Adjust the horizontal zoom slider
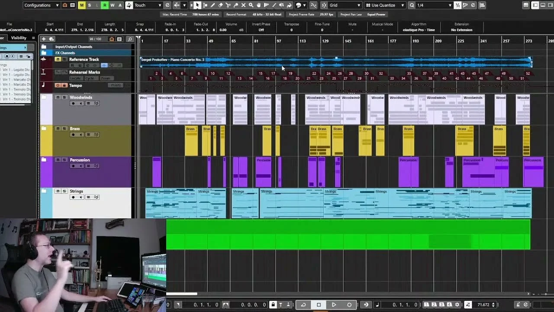The height and width of the screenshot is (312, 554). (x=546, y=294)
